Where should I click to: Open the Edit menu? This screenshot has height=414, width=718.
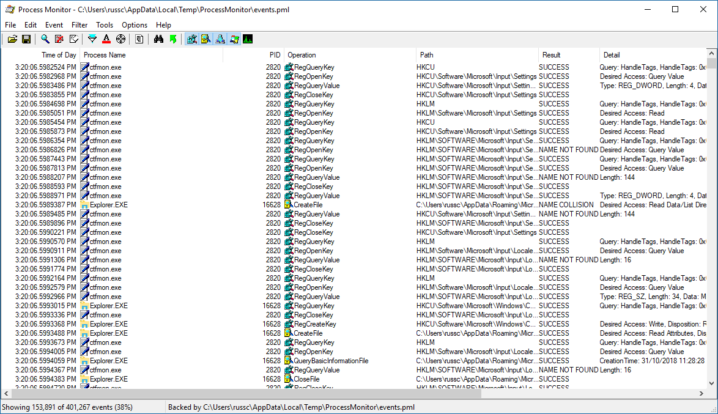(x=31, y=25)
